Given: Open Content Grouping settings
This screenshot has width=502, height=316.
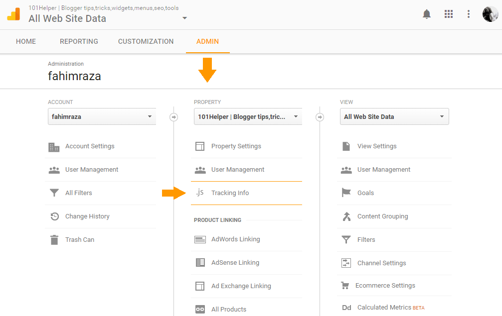Looking at the screenshot, I should click(x=382, y=216).
